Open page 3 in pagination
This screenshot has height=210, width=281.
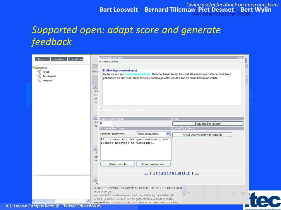pos(160,173)
